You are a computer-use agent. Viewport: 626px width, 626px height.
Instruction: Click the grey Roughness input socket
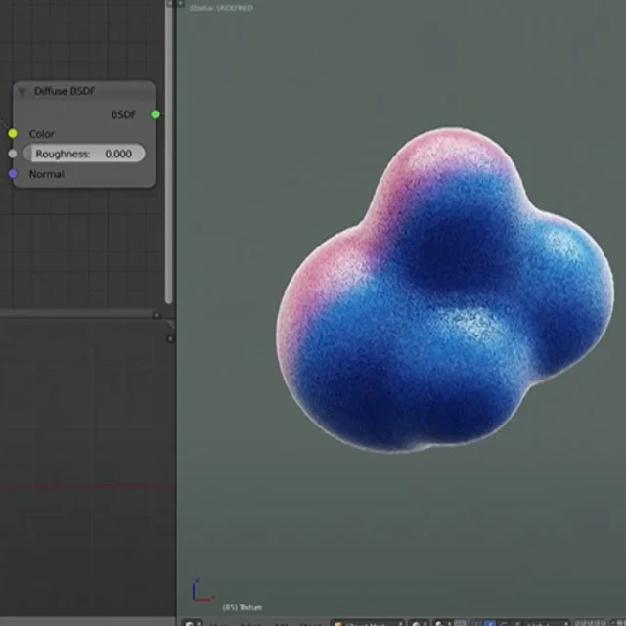13,154
